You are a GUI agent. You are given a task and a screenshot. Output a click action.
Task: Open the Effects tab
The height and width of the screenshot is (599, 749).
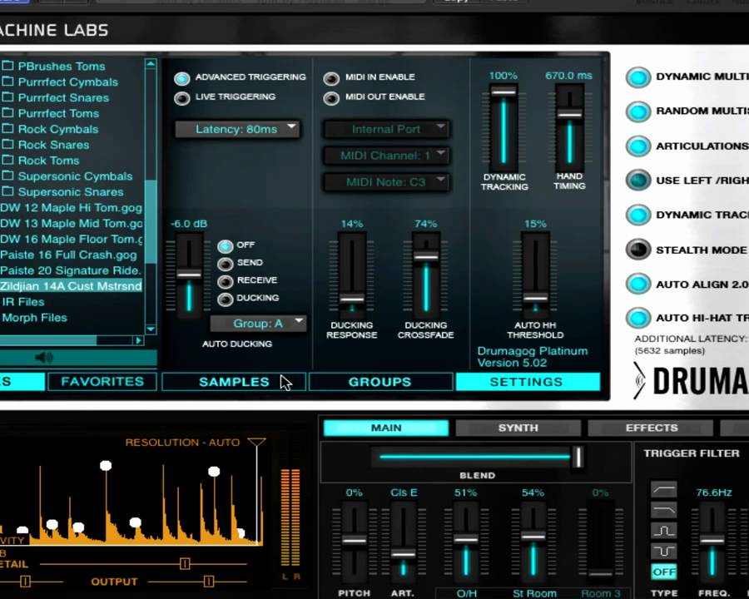(651, 428)
